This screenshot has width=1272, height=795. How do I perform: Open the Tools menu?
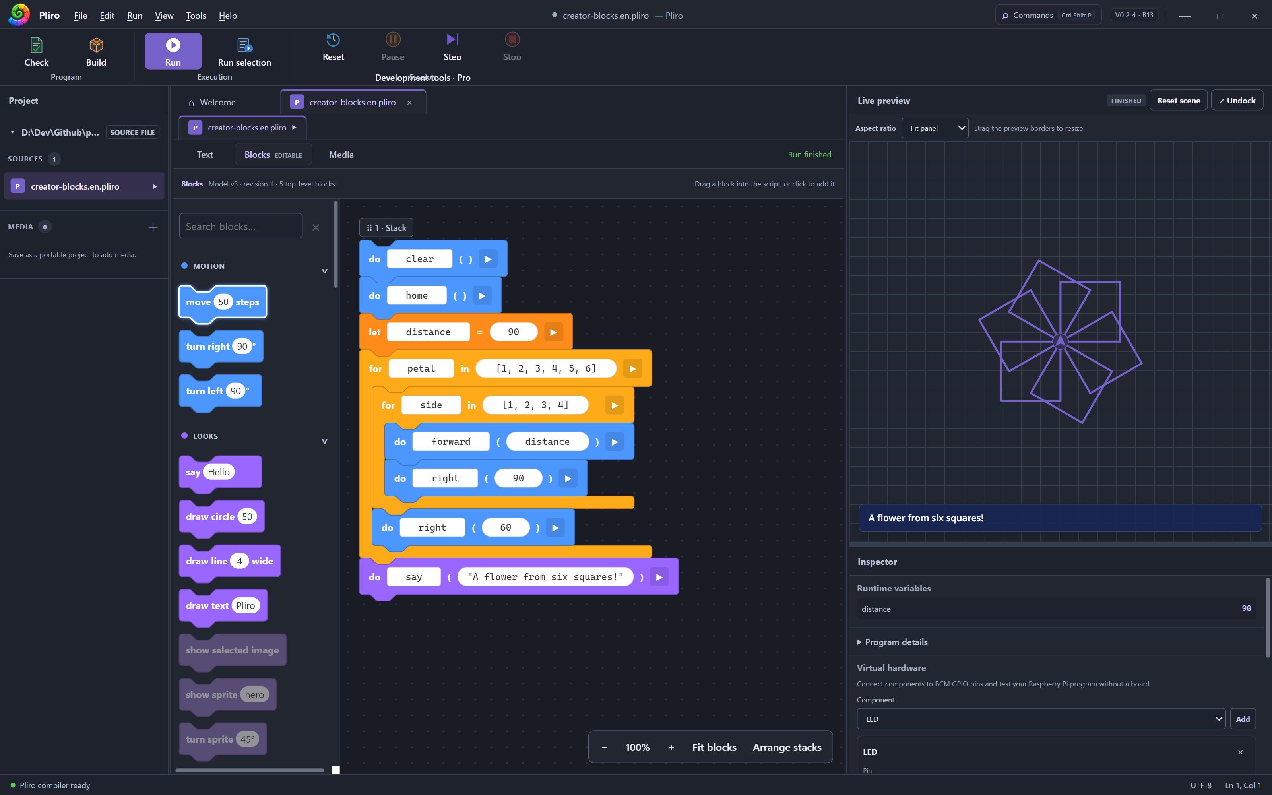point(196,15)
